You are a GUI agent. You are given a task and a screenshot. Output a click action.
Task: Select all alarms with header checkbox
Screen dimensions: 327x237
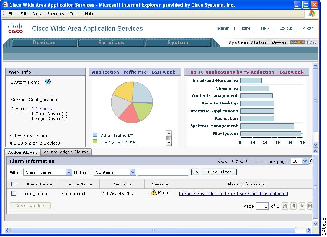click(x=14, y=184)
